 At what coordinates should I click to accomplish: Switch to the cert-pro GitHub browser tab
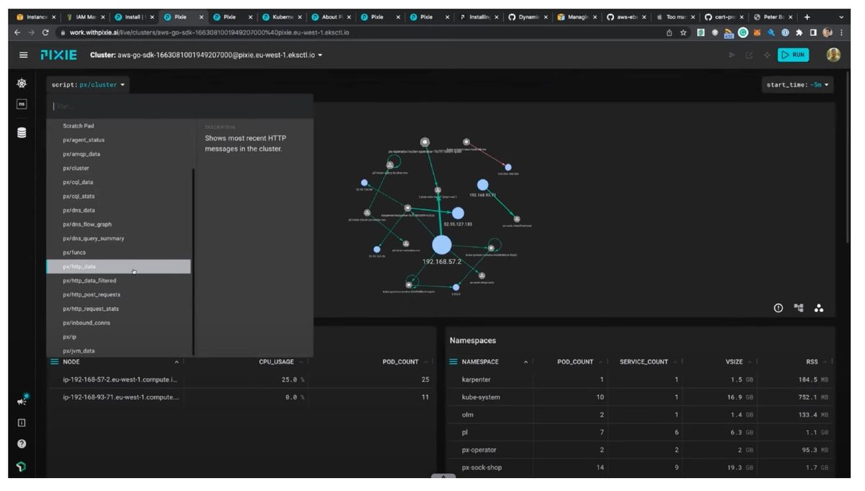(724, 17)
